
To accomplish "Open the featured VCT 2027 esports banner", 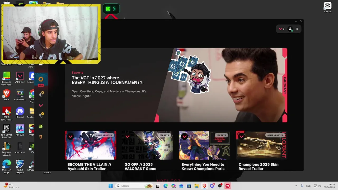I will [x=176, y=85].
